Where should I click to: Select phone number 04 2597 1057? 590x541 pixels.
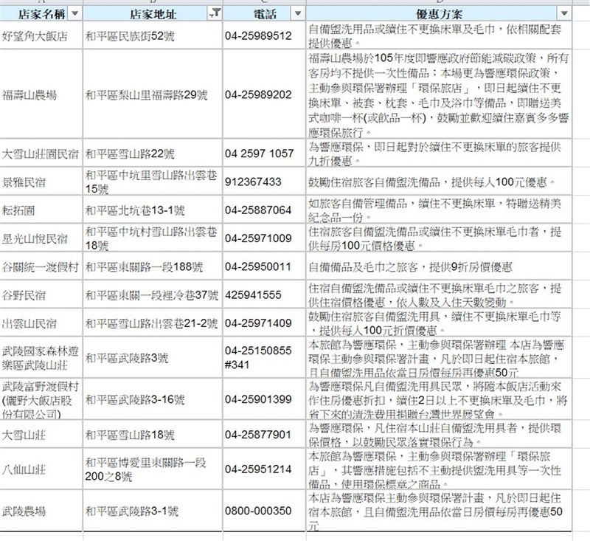265,153
